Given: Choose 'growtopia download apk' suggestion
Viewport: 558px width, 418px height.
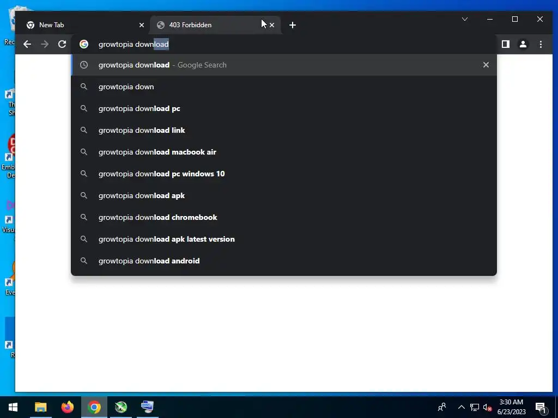Looking at the screenshot, I should [283, 195].
